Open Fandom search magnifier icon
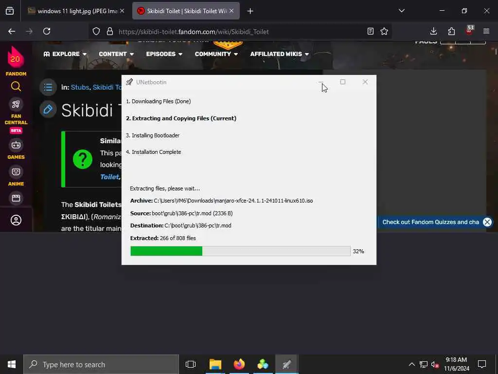This screenshot has width=498, height=374. [16, 86]
